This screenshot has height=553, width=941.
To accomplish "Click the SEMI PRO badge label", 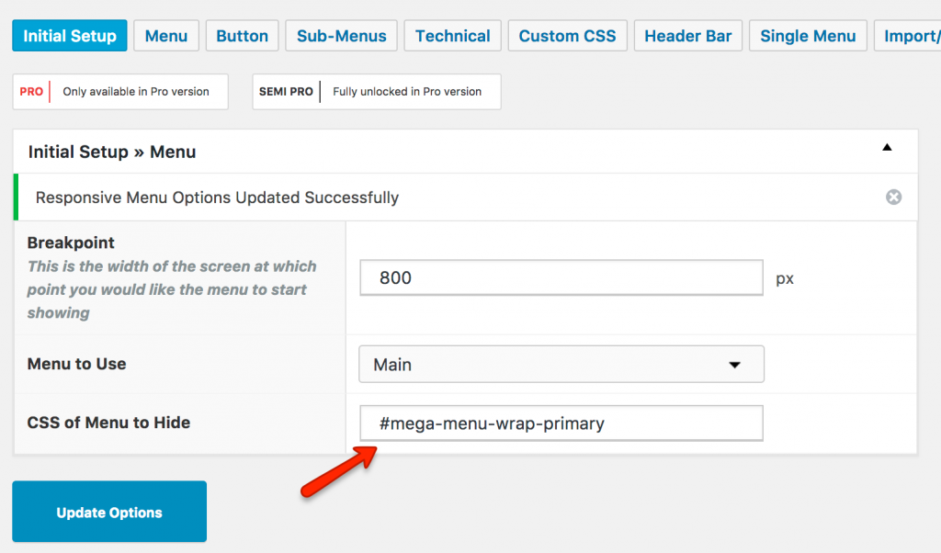I will [x=286, y=92].
